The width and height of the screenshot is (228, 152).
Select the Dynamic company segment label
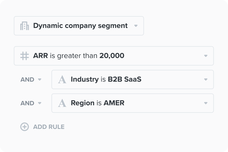80,26
